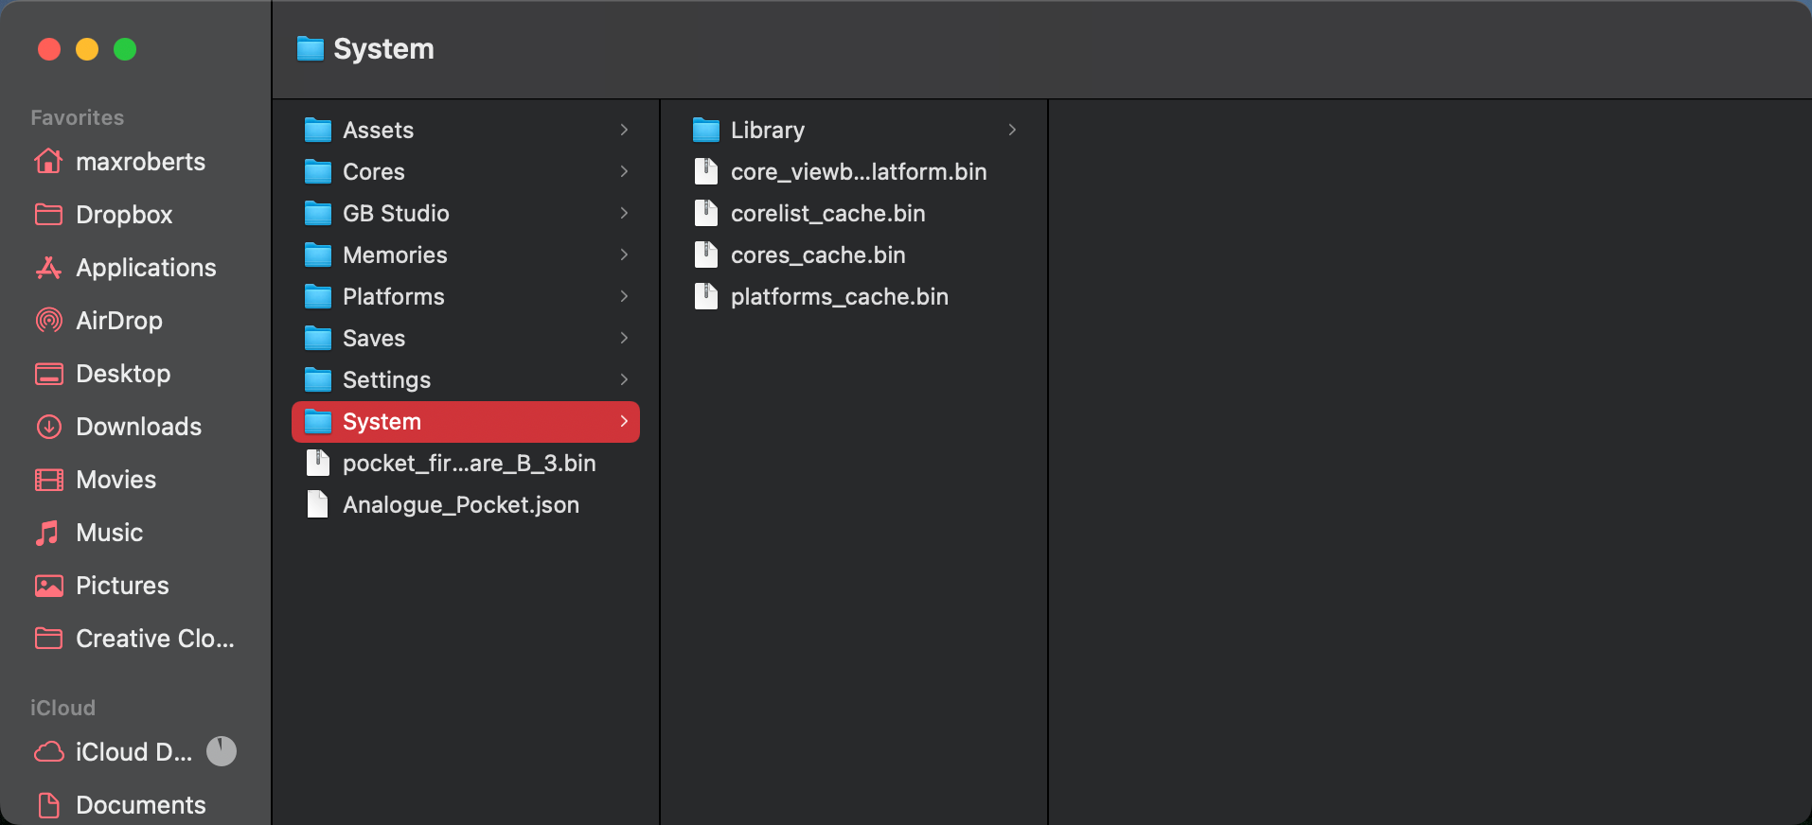Image resolution: width=1812 pixels, height=825 pixels.
Task: Click the iCloud sync progress indicator
Action: coord(222,751)
